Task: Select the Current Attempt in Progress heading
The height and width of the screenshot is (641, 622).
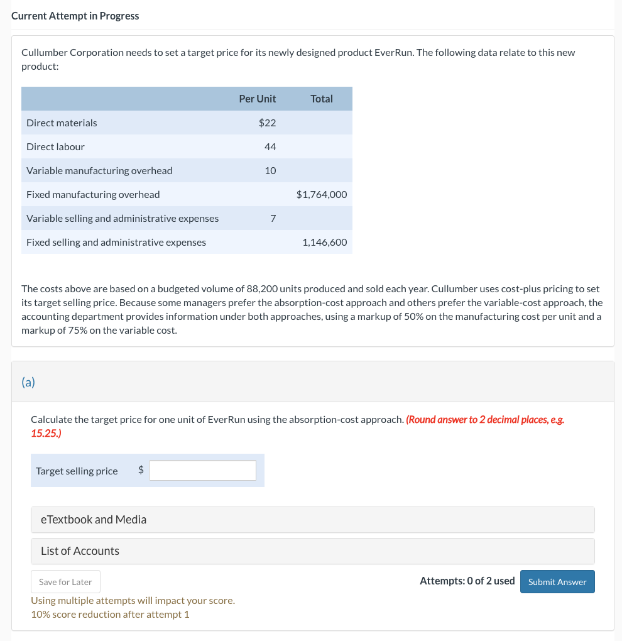Action: click(x=75, y=16)
